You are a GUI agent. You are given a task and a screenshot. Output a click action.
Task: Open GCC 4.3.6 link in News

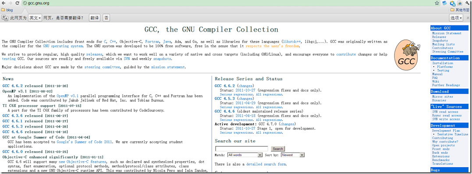13,116
